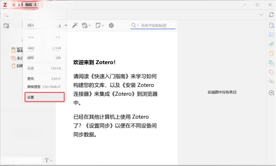Click the 欢迎来到 Zotero! heading
This screenshot has width=276, height=166.
pyautogui.click(x=94, y=62)
